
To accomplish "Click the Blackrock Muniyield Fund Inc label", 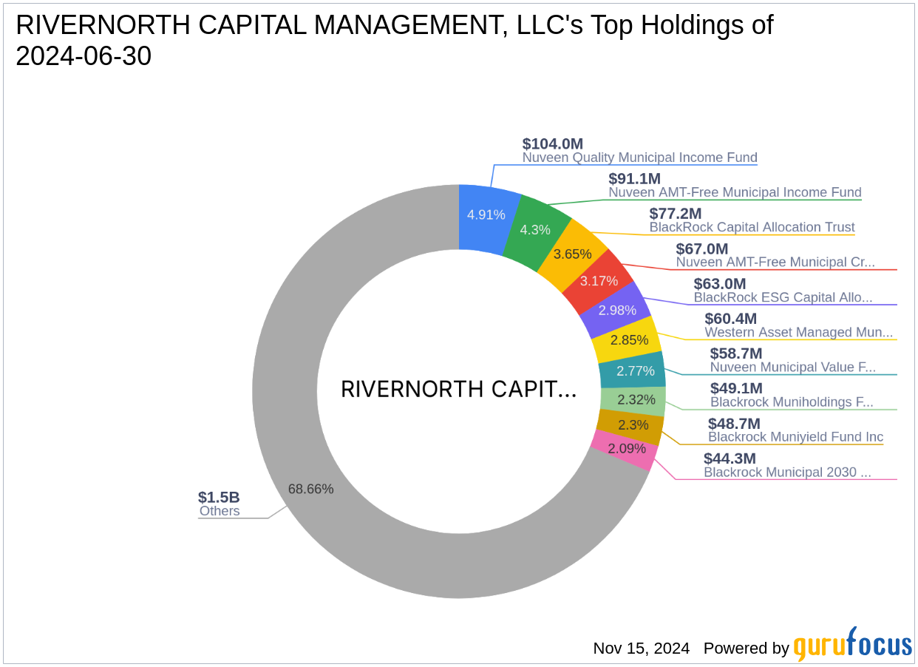I will coord(795,436).
